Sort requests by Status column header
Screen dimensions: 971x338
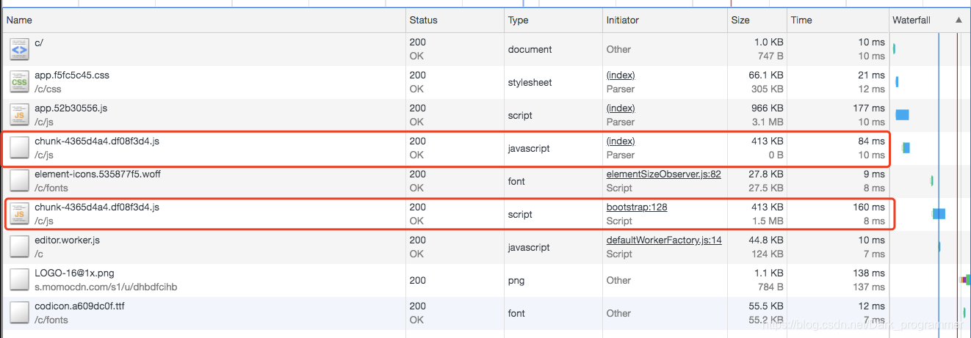point(455,21)
